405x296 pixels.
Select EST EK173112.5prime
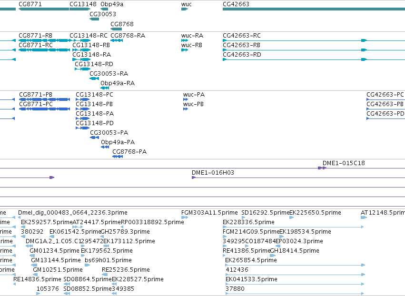129,241
